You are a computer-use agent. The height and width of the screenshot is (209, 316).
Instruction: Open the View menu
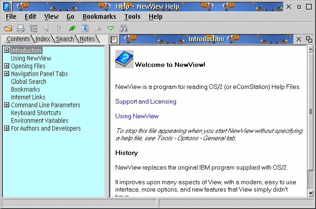[x=51, y=16]
